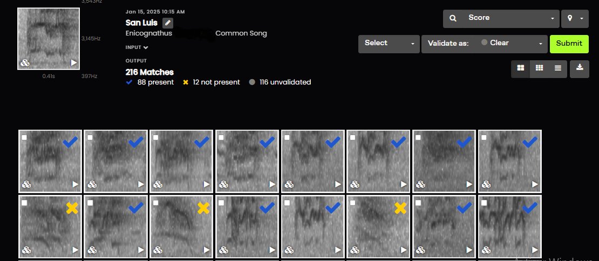Play first row sixth match audio

pyautogui.click(x=404, y=185)
